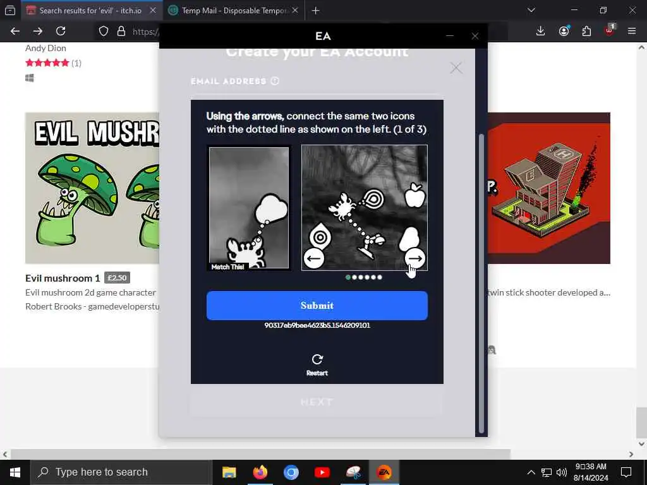Open Firefox from the taskbar
This screenshot has width=647, height=485.
260,472
